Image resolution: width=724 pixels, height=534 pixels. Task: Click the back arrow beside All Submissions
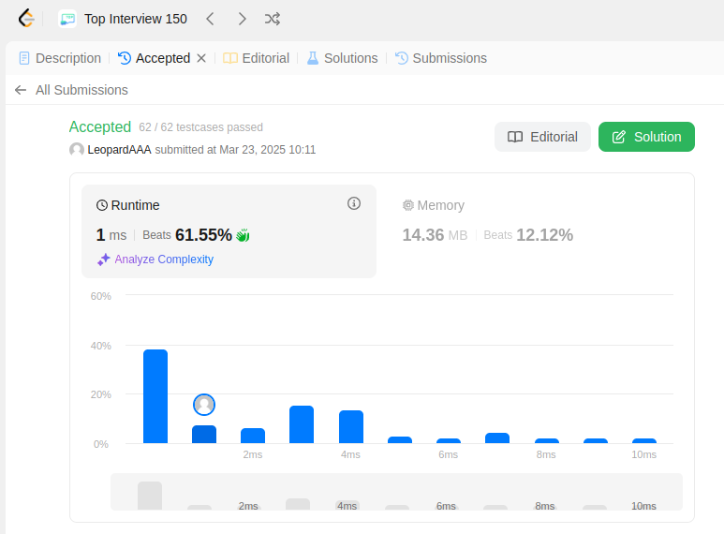(x=21, y=90)
